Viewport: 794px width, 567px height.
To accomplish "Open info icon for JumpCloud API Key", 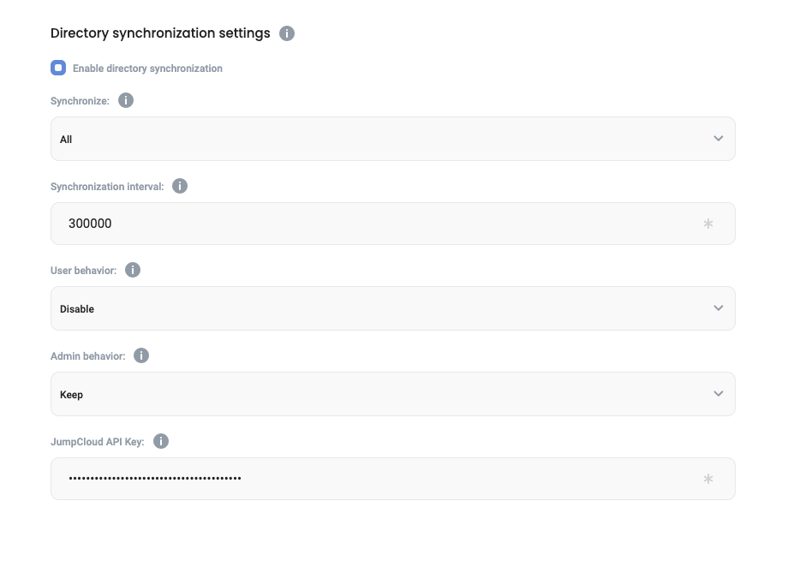I will (161, 441).
